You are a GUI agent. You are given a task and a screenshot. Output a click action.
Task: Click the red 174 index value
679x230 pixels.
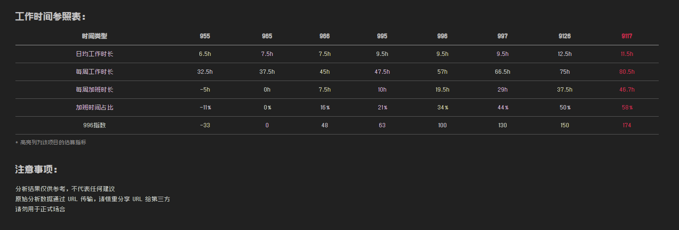(x=627, y=125)
